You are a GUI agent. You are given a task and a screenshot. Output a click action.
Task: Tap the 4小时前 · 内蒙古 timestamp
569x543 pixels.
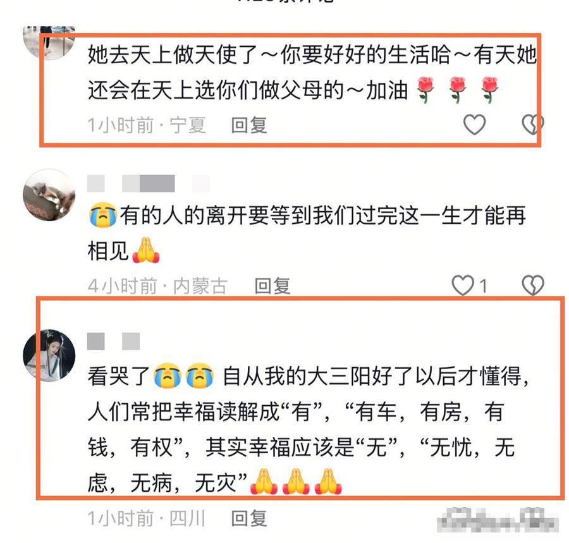pyautogui.click(x=158, y=286)
